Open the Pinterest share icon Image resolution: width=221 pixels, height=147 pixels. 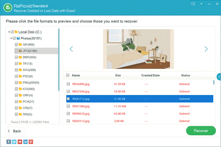pyautogui.click(x=31, y=141)
